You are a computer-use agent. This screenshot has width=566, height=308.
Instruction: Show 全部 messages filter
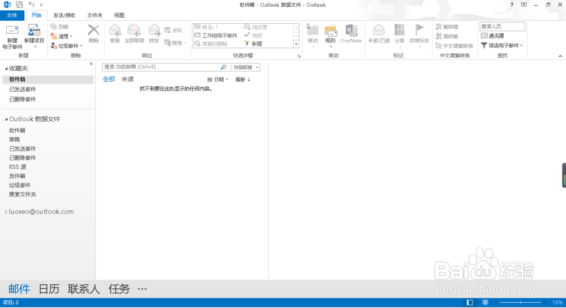pos(109,79)
